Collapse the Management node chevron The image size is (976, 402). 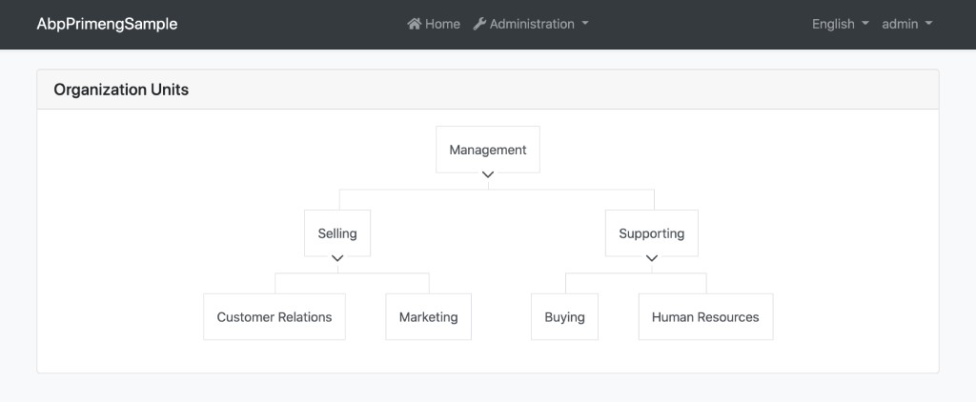pyautogui.click(x=488, y=175)
